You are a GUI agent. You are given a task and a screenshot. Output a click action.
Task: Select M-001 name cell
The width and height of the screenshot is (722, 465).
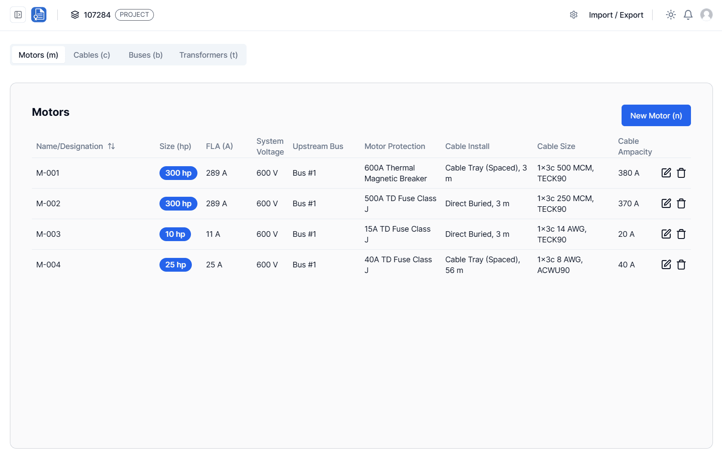click(48, 173)
